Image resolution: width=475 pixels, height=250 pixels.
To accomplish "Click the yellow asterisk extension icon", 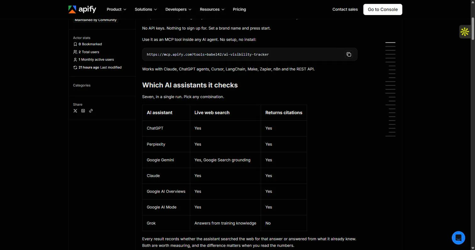I will coord(465,32).
